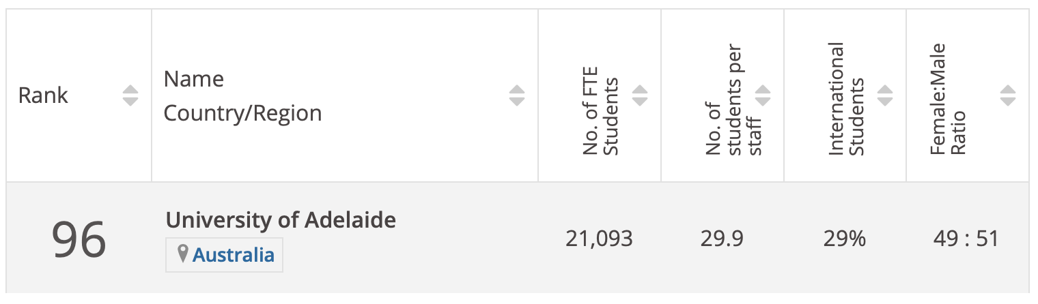The image size is (1038, 304).
Task: Click the map pin icon beside Australia
Action: click(182, 255)
